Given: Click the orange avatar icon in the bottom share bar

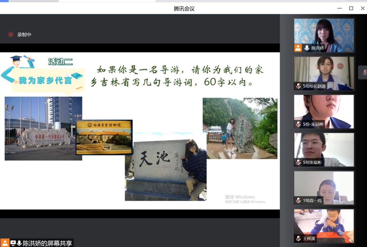Looking at the screenshot, I should (4, 242).
